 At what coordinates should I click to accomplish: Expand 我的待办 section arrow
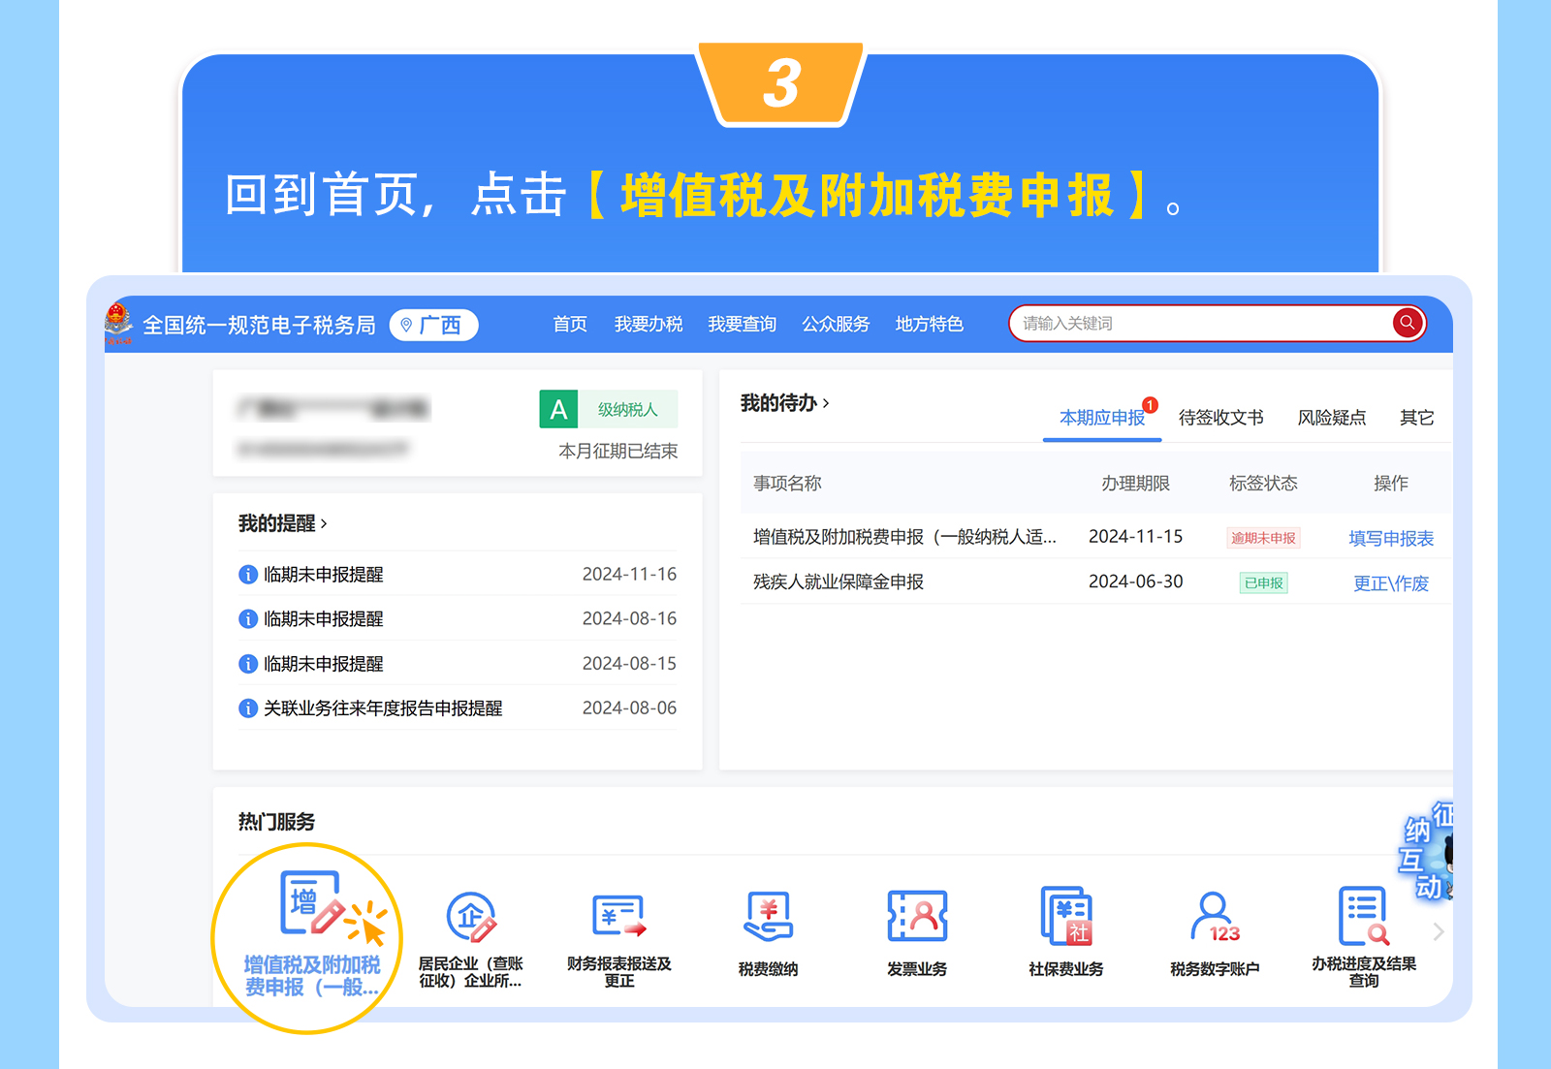(826, 403)
